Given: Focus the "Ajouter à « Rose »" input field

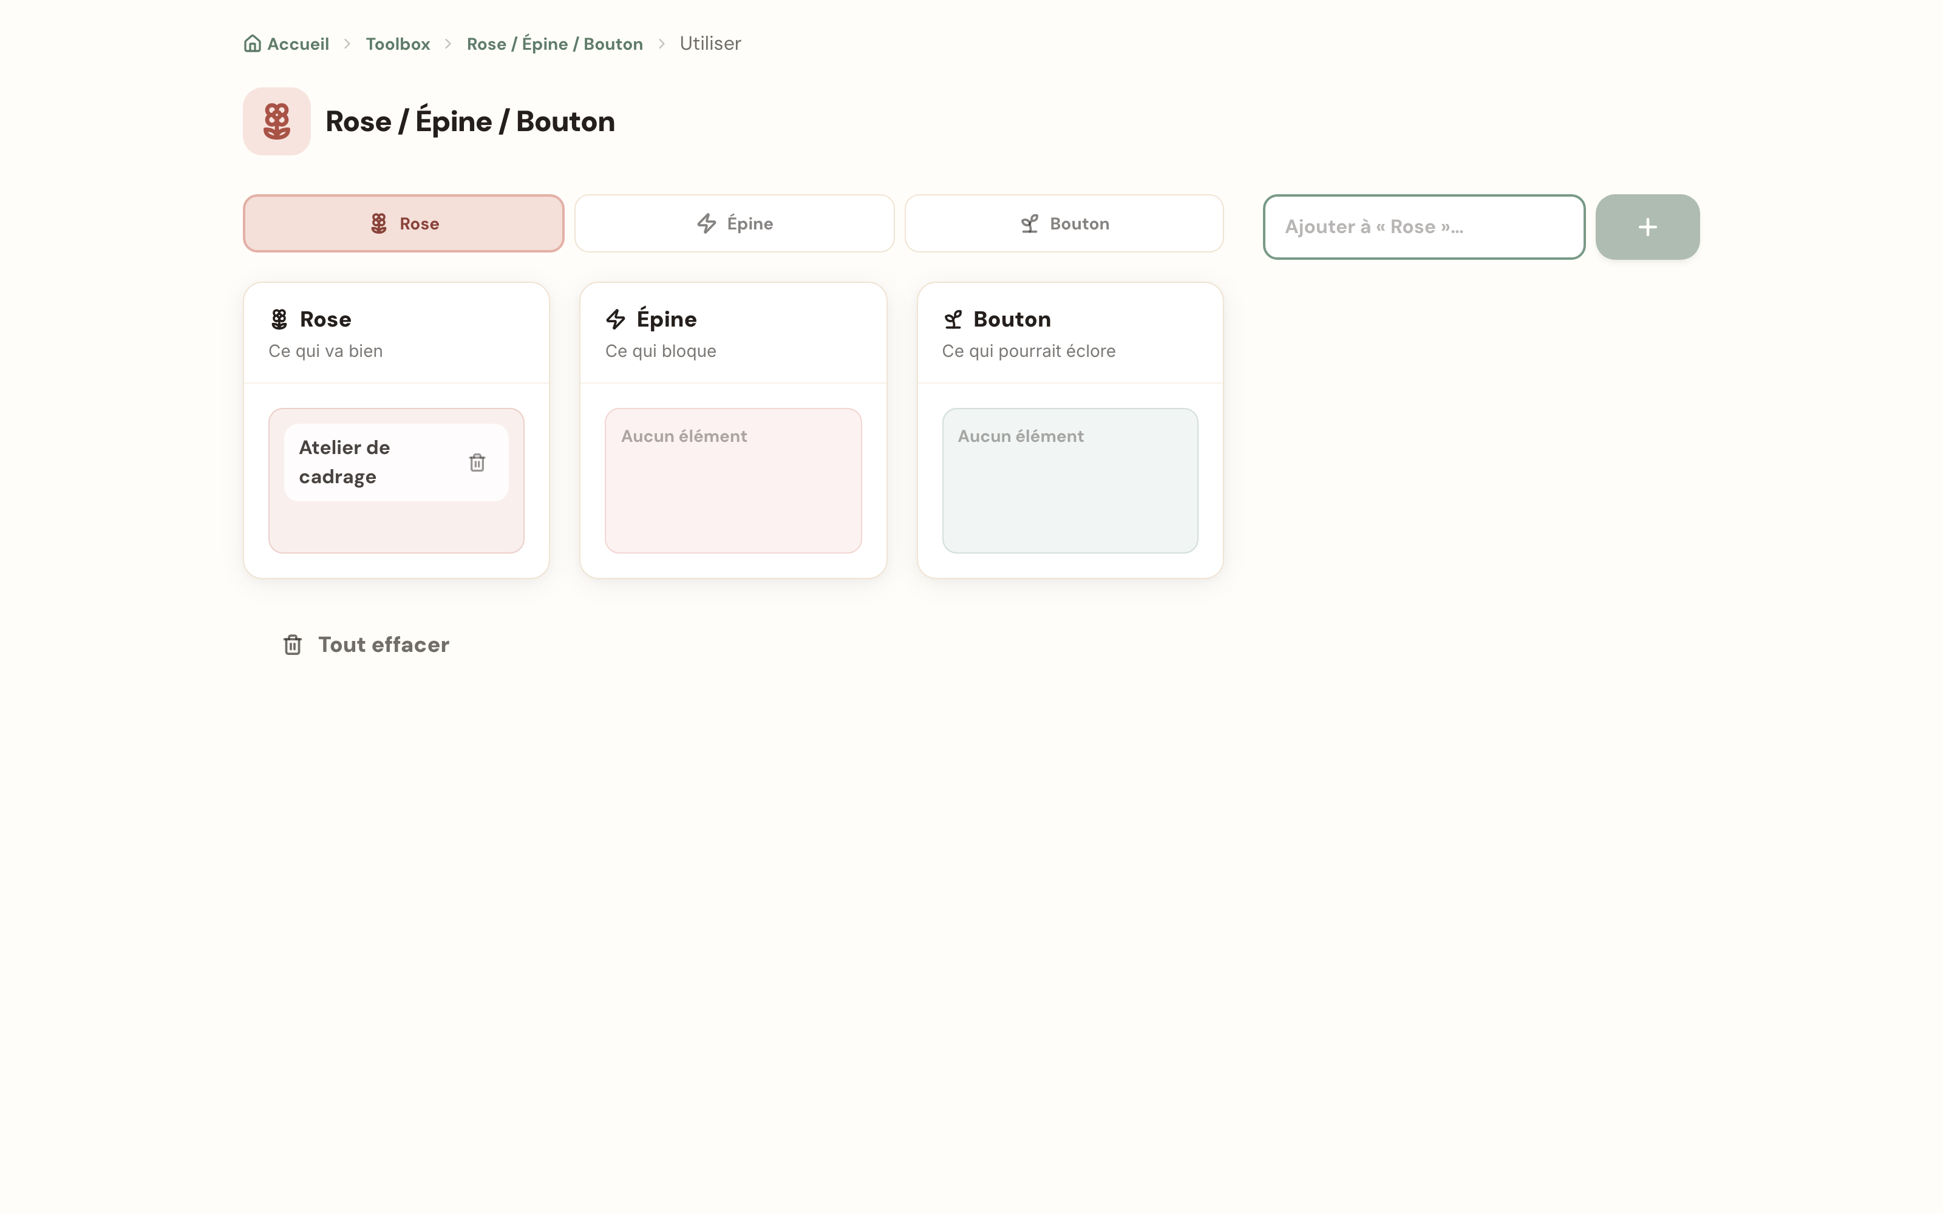Looking at the screenshot, I should pyautogui.click(x=1423, y=227).
